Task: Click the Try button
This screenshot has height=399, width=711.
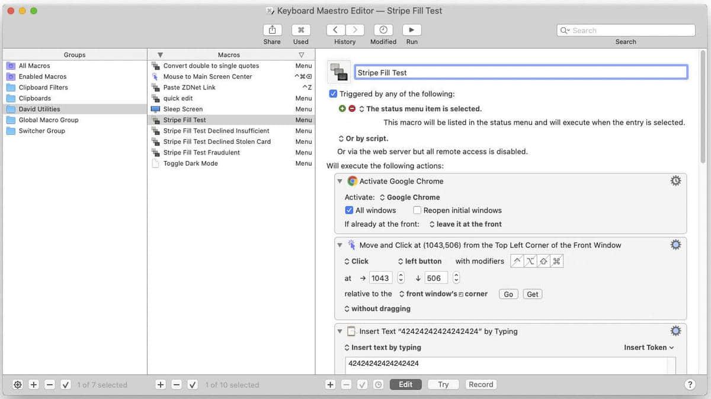Action: click(x=443, y=384)
